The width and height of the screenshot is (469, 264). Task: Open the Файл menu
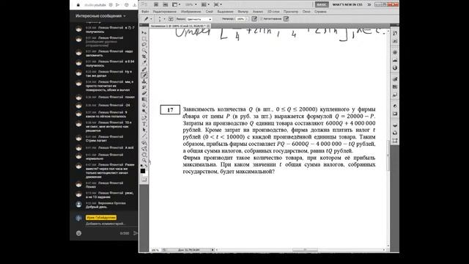[x=145, y=12]
